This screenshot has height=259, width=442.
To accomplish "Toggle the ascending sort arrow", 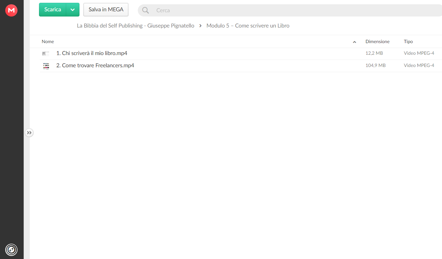I will (355, 42).
